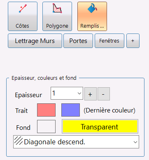Click the Diagonale descend. chevron arrow

135,142
